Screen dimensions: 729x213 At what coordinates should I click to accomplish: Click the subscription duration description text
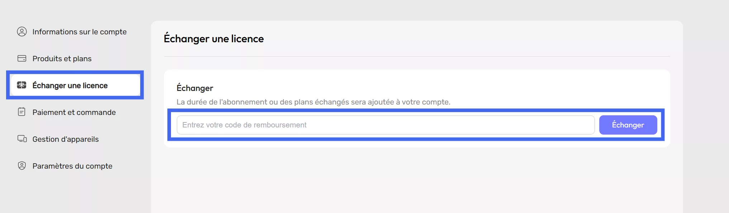coord(314,102)
